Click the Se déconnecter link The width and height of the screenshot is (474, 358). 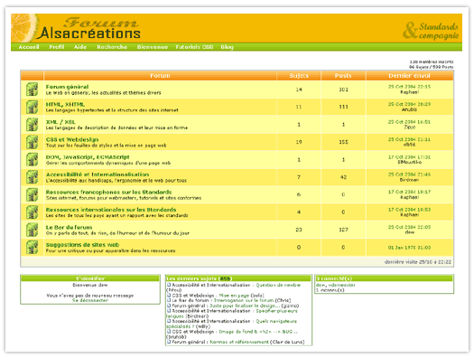pyautogui.click(x=90, y=300)
